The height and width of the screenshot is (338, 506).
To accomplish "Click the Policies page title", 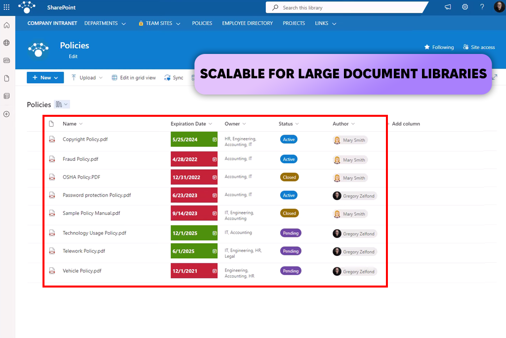I will click(x=75, y=46).
